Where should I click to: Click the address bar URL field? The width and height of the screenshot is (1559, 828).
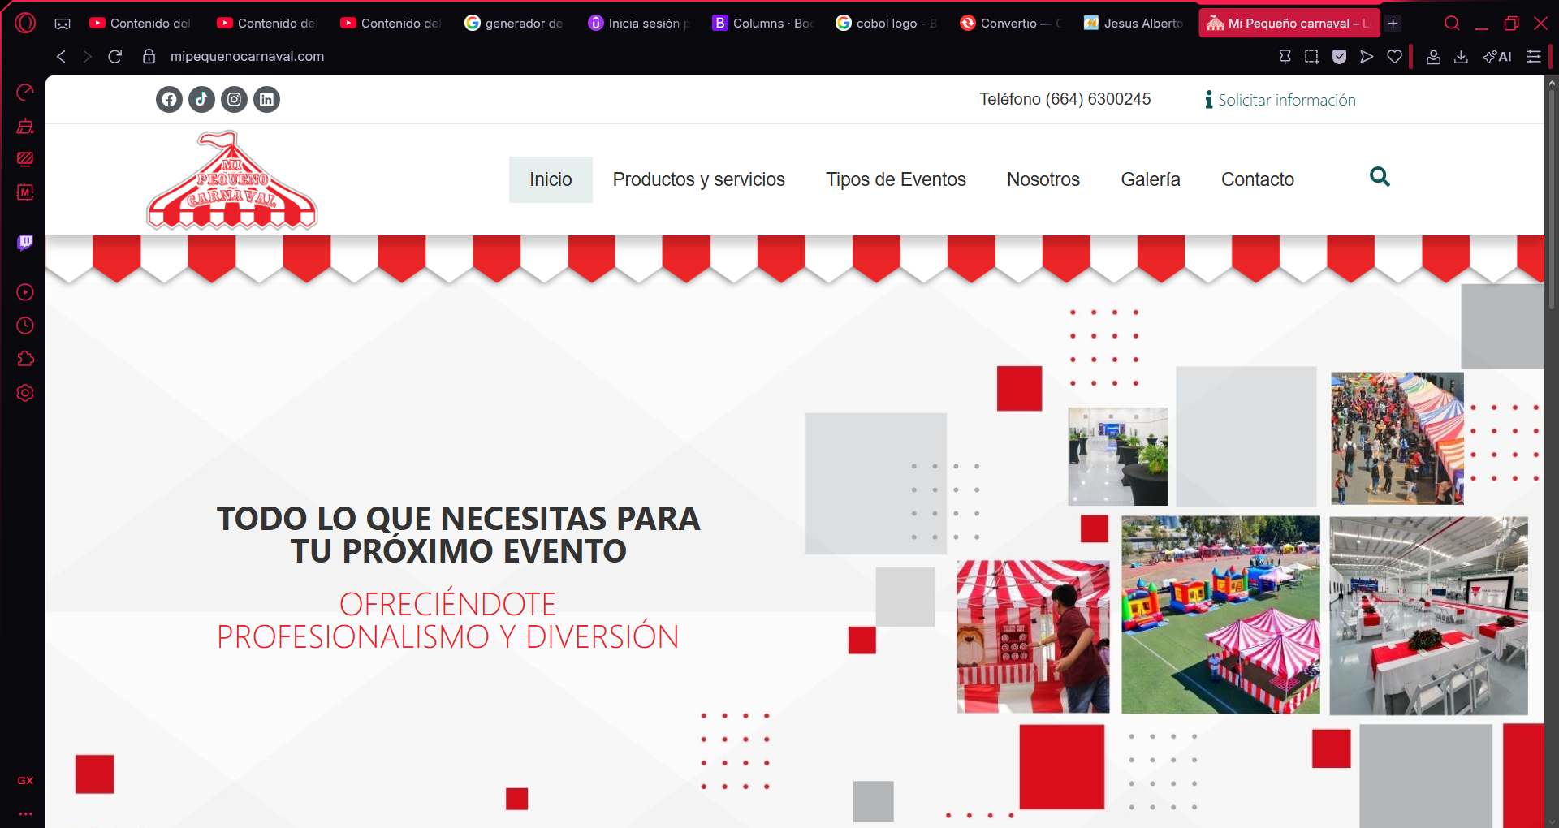point(247,57)
